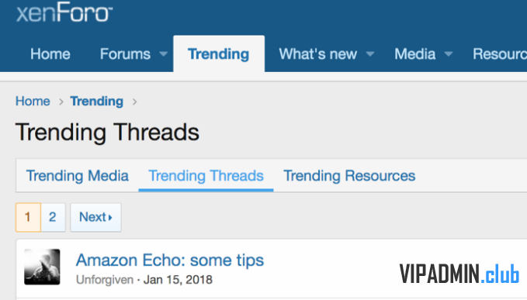Open the Forums dropdown arrow
Screen dimensions: 527x300
[x=163, y=54]
